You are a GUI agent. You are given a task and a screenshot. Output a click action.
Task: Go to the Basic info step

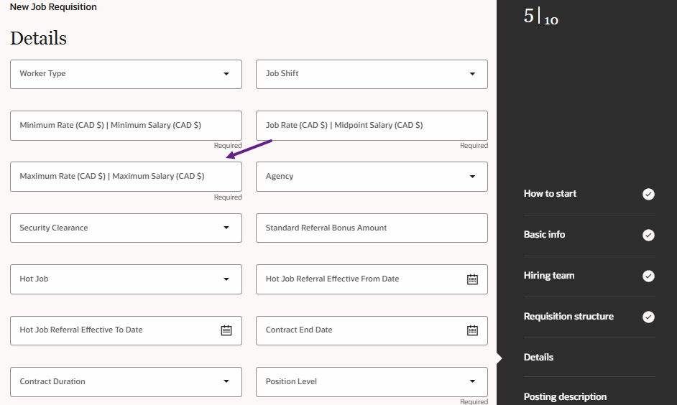(x=544, y=235)
